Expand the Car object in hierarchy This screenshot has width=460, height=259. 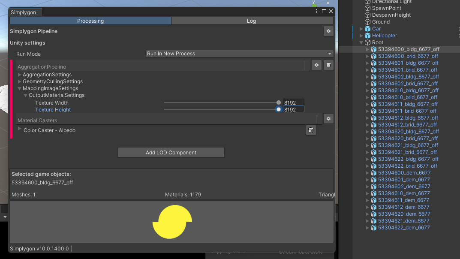coord(361,29)
